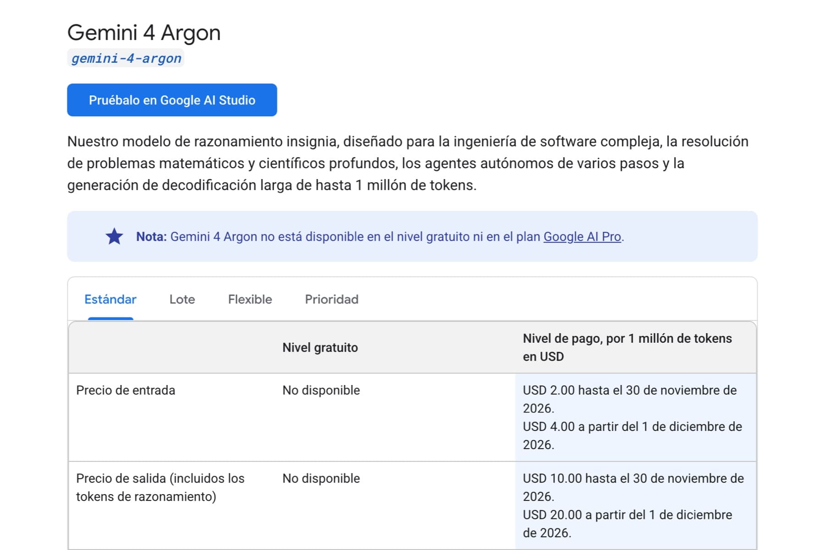Click the USD 2.00 hasta el 30 de noviembre text
Screen dimensions: 825x550
(630, 399)
